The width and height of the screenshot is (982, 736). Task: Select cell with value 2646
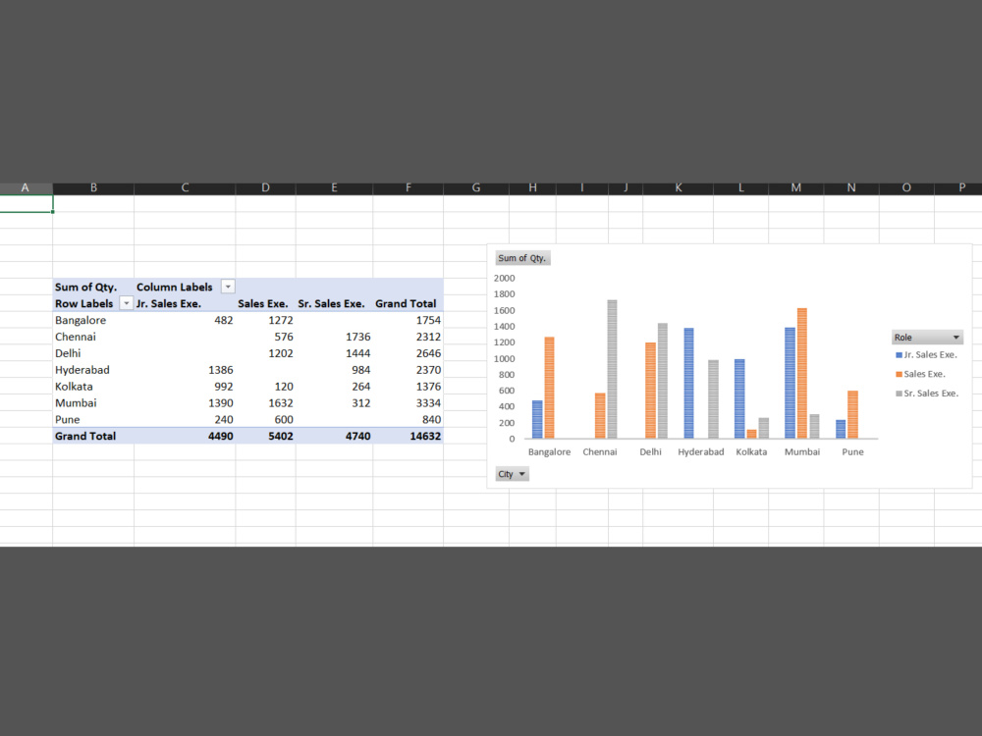click(408, 353)
